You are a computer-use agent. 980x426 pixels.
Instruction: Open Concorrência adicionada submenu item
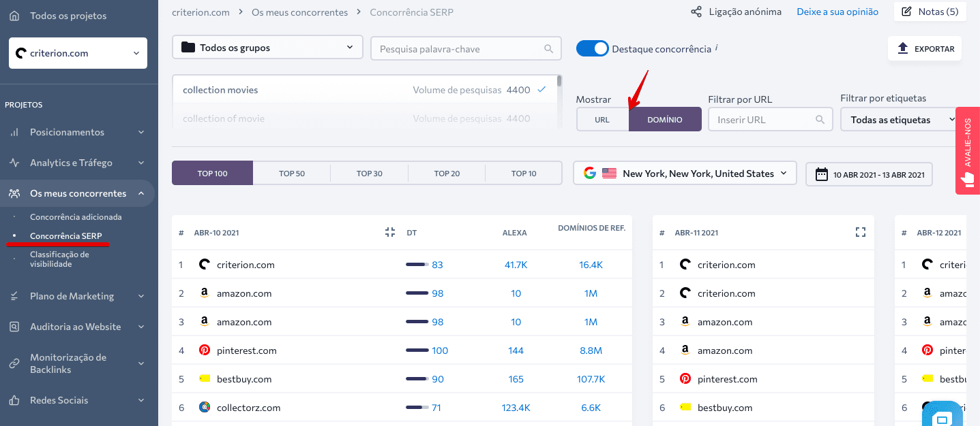coord(76,216)
